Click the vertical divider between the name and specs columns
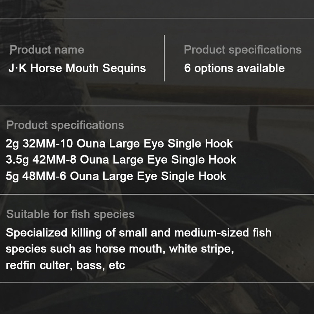Screen dimensions: 314x314 click(164, 58)
